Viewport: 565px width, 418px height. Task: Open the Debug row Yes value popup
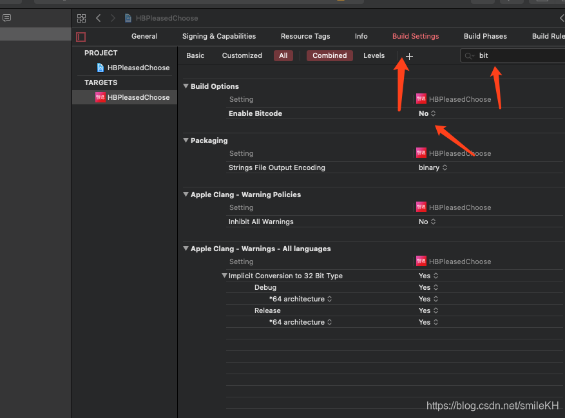(x=428, y=287)
